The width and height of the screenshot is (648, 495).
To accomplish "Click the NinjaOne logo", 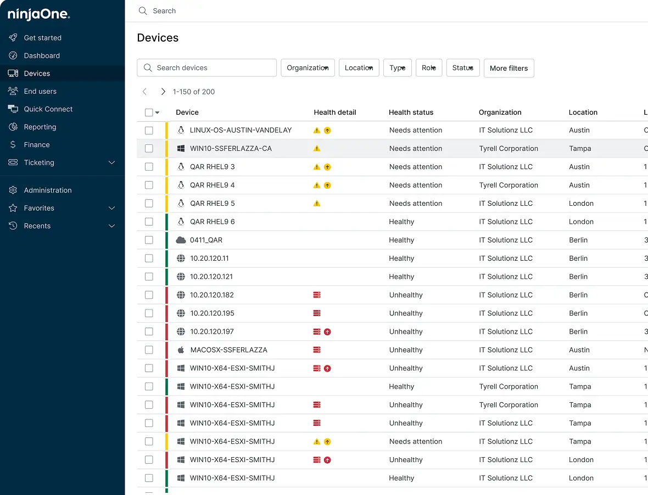I will pos(39,14).
